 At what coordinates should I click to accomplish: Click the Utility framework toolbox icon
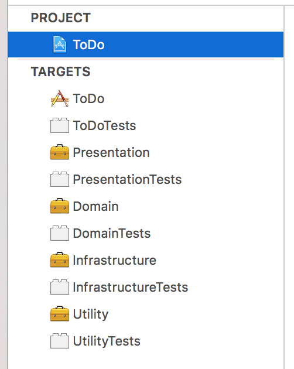coord(60,314)
